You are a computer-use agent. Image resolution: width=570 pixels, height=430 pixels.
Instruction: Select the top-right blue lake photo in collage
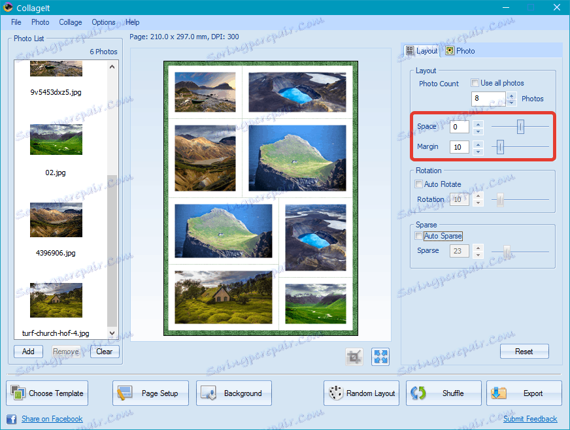tap(297, 92)
